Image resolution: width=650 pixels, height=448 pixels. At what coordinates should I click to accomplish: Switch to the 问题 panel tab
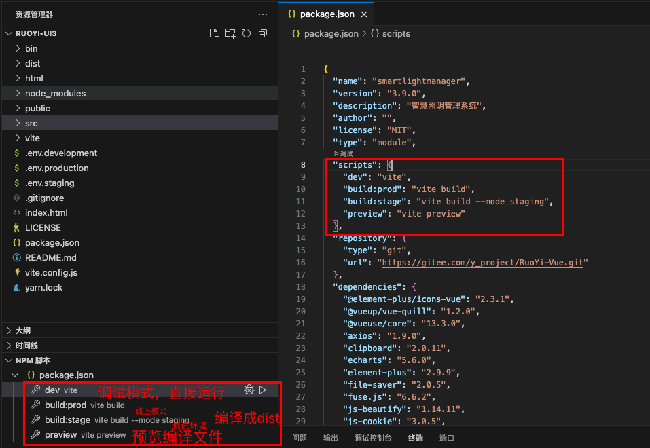(x=300, y=438)
